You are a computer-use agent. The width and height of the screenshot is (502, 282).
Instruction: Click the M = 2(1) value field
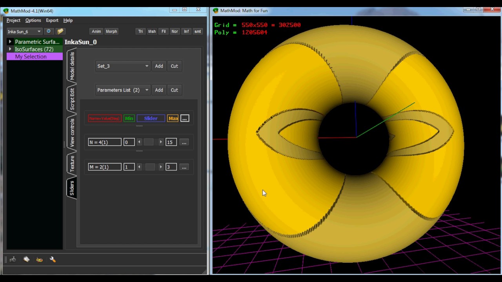point(105,167)
